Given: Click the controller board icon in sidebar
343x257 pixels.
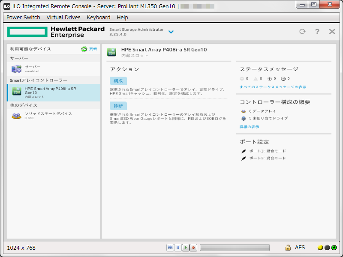Looking at the screenshot, I should [x=17, y=91].
